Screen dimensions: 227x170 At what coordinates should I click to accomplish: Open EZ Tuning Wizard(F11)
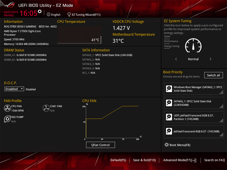pyautogui.click(x=86, y=15)
